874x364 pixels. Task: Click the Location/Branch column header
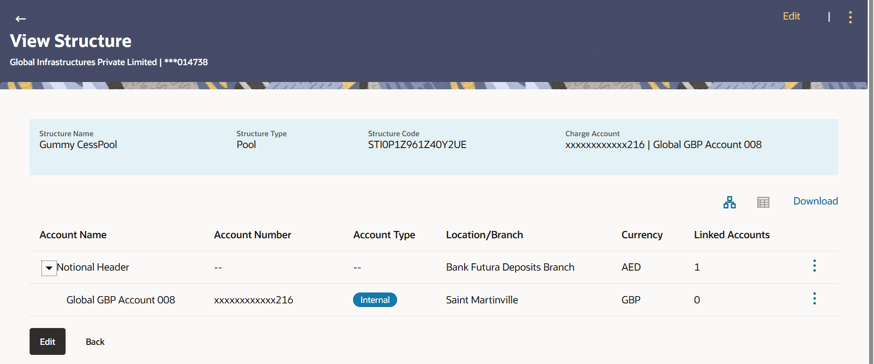[x=484, y=235]
